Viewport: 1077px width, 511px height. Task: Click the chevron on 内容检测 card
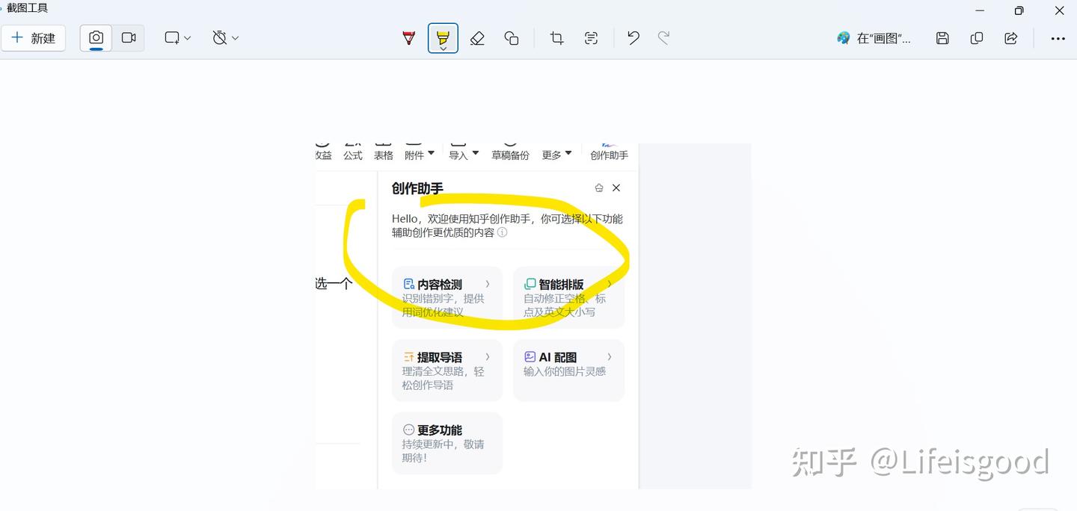click(488, 284)
